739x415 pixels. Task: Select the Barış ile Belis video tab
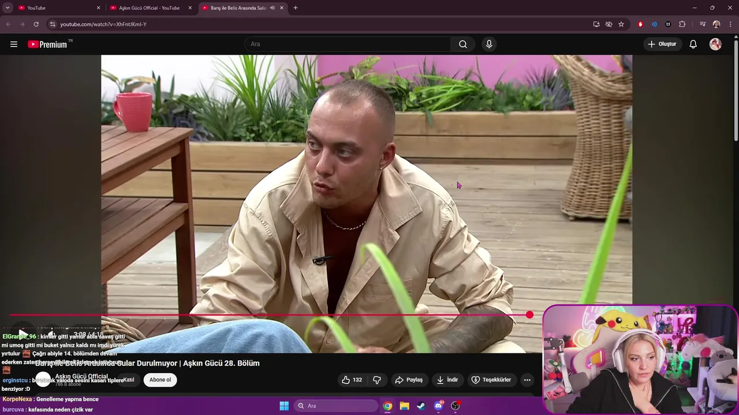point(238,8)
